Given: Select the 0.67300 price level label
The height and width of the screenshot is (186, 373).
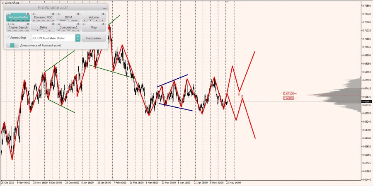Looking at the screenshot, I should 288,94.
